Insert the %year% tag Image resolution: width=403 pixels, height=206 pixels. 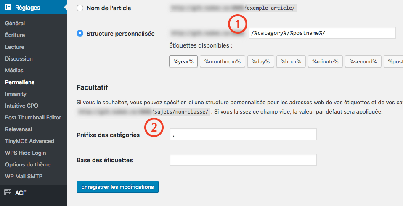183,61
